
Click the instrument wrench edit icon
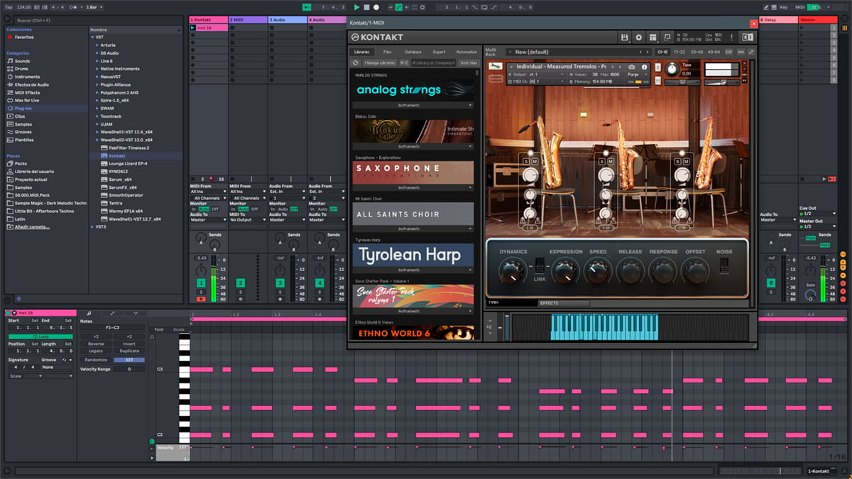(x=496, y=67)
